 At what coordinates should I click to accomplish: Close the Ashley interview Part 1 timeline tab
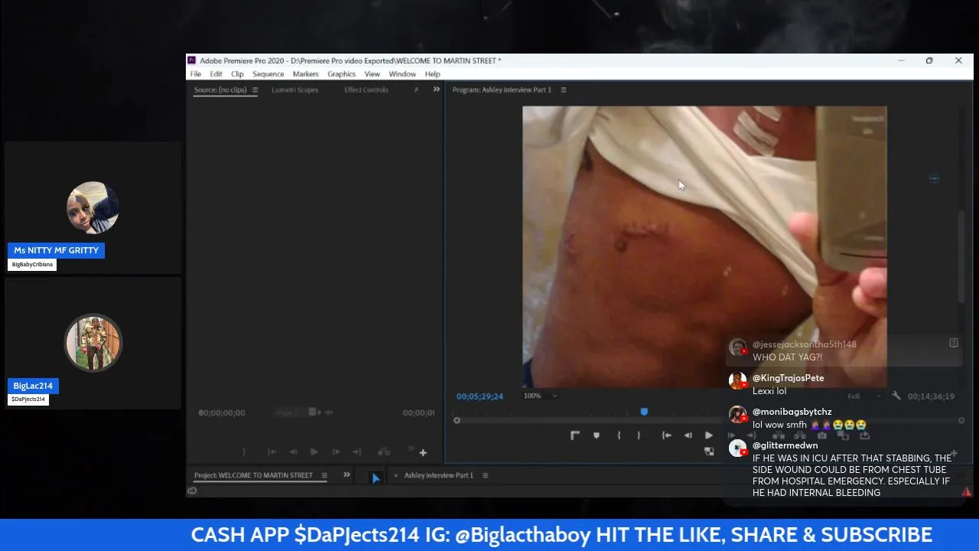[x=395, y=475]
